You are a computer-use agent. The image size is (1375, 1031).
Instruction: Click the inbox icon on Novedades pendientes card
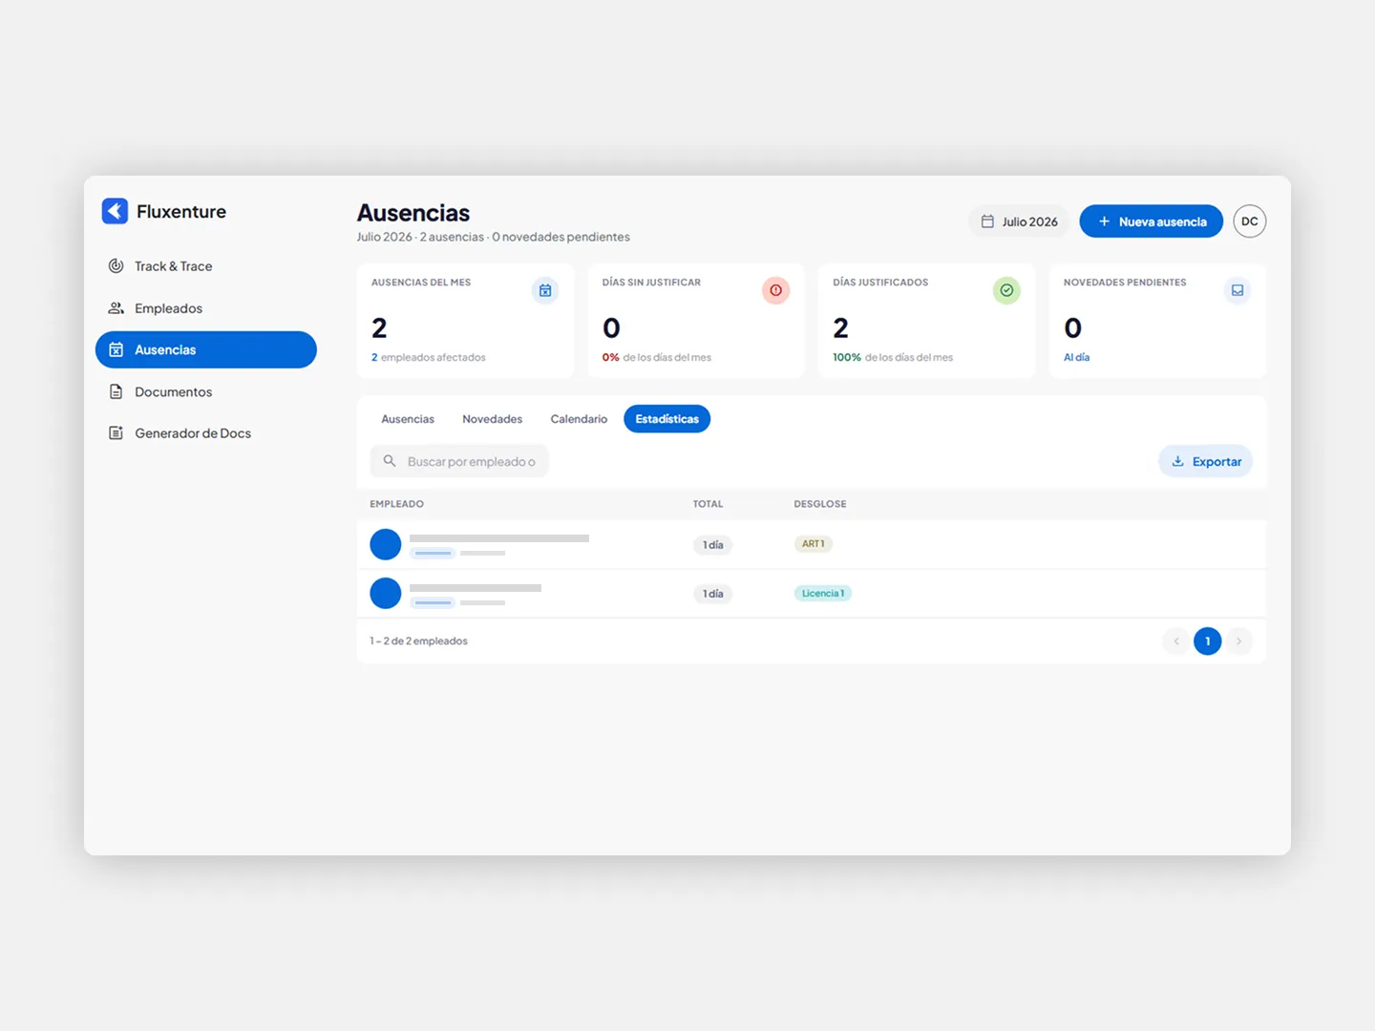1237,290
